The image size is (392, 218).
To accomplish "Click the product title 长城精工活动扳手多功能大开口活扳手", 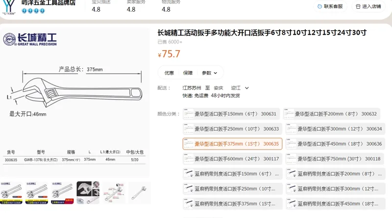I will coord(262,33).
